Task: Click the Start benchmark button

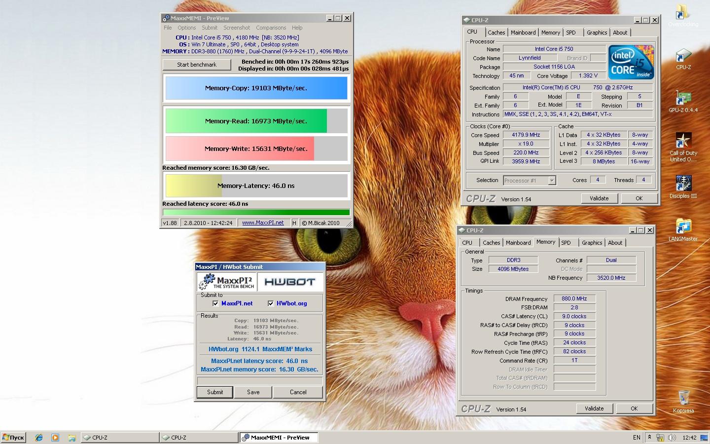Action: (197, 65)
